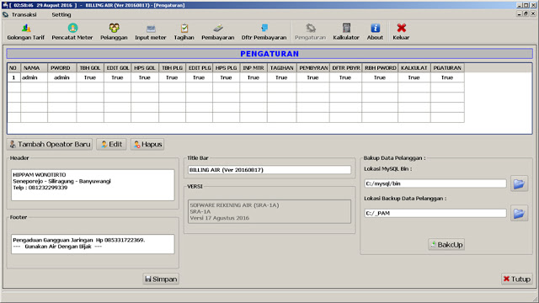The height and width of the screenshot is (303, 539).
Task: Click the PWORD column header
Action: (x=61, y=68)
